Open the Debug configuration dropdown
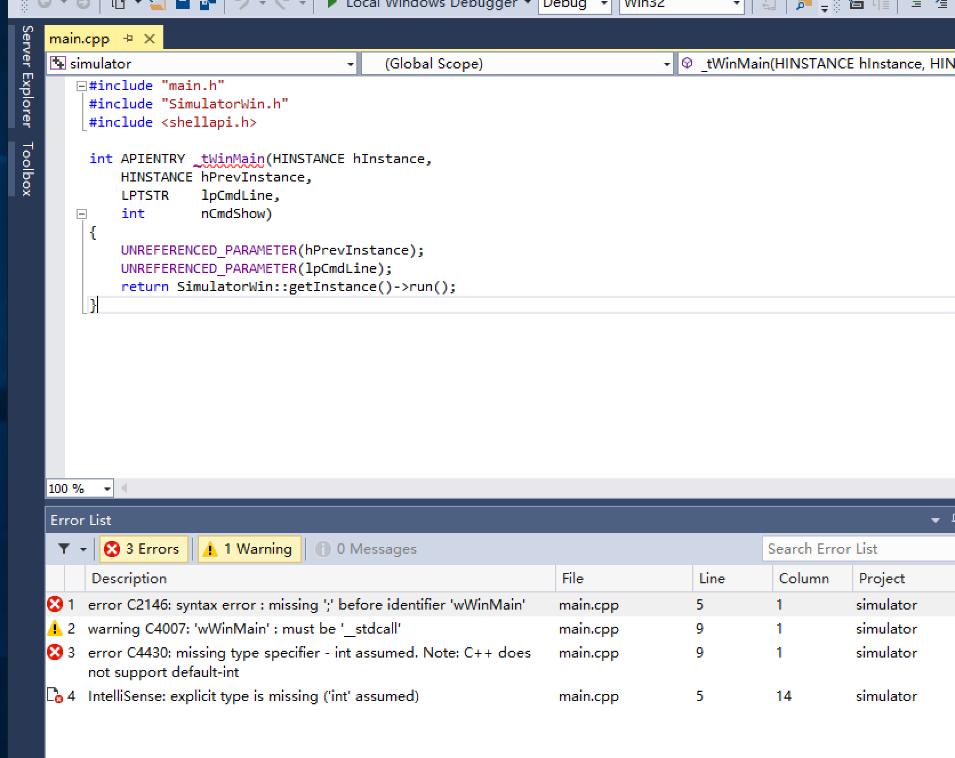This screenshot has width=955, height=758. click(x=604, y=3)
